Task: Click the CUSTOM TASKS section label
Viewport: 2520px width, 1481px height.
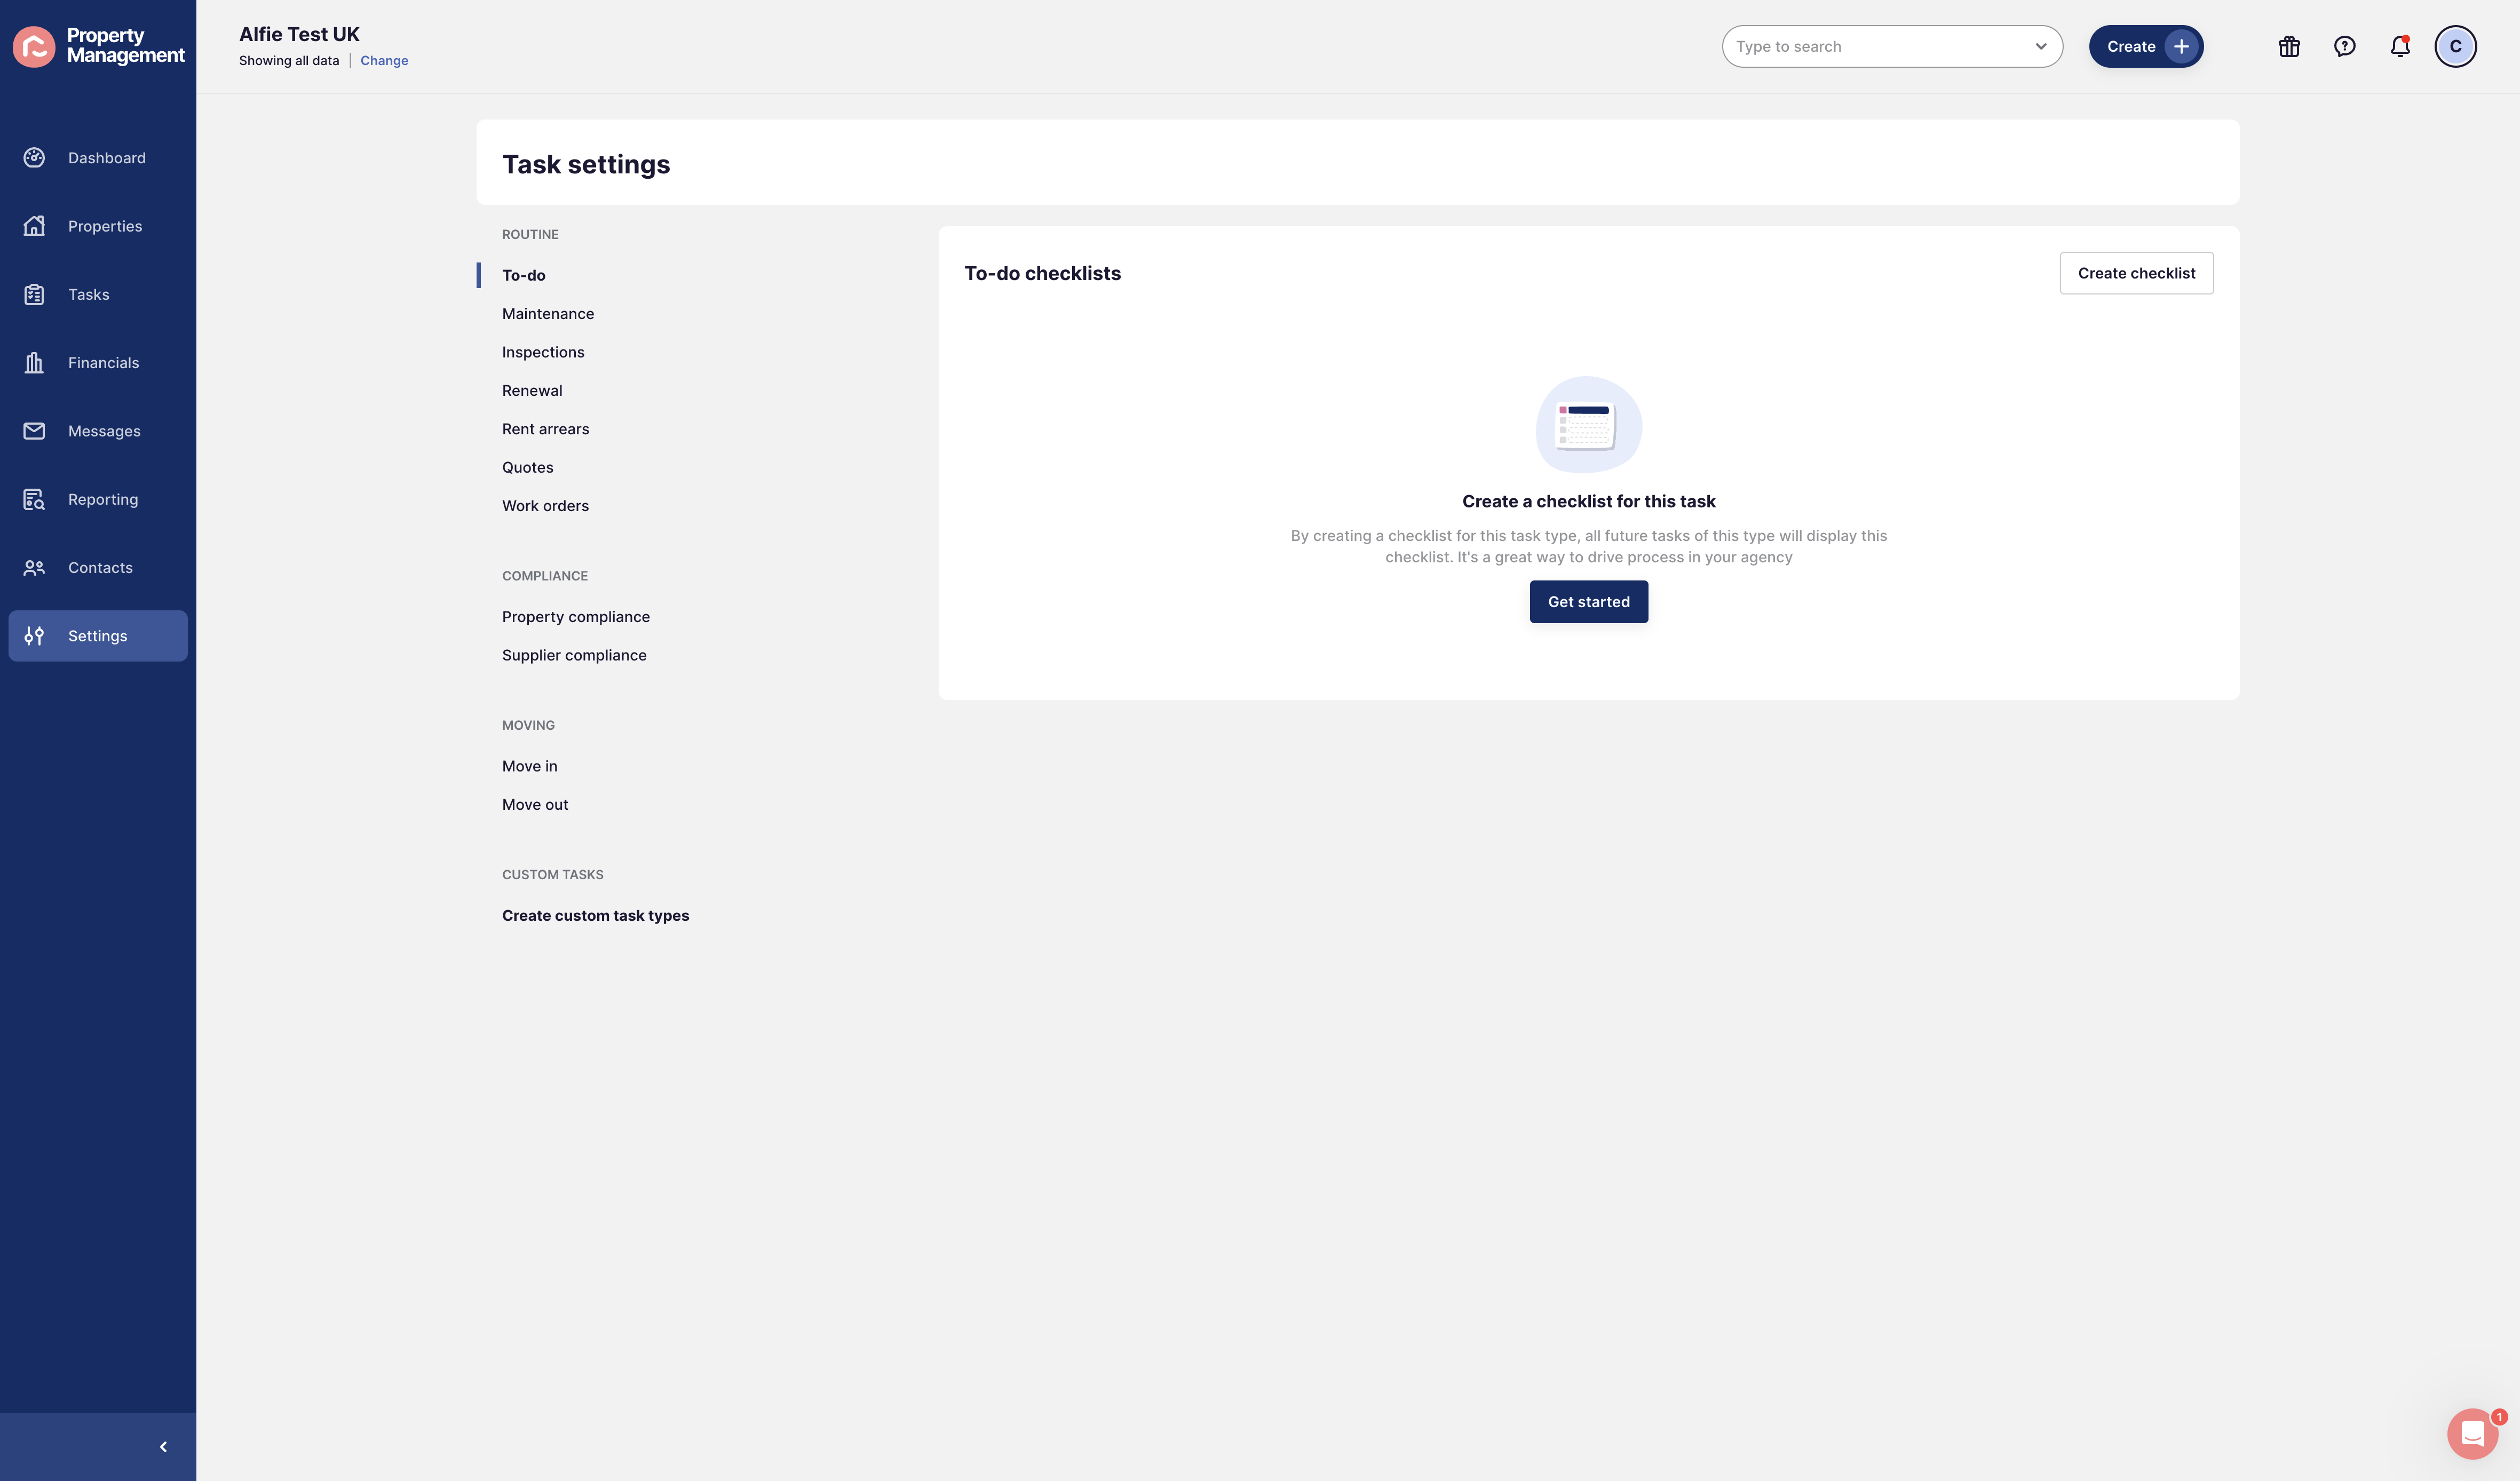Action: click(x=552, y=874)
